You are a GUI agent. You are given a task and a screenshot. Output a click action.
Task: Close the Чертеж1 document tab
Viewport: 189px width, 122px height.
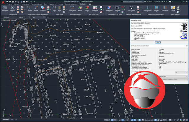click(30, 17)
